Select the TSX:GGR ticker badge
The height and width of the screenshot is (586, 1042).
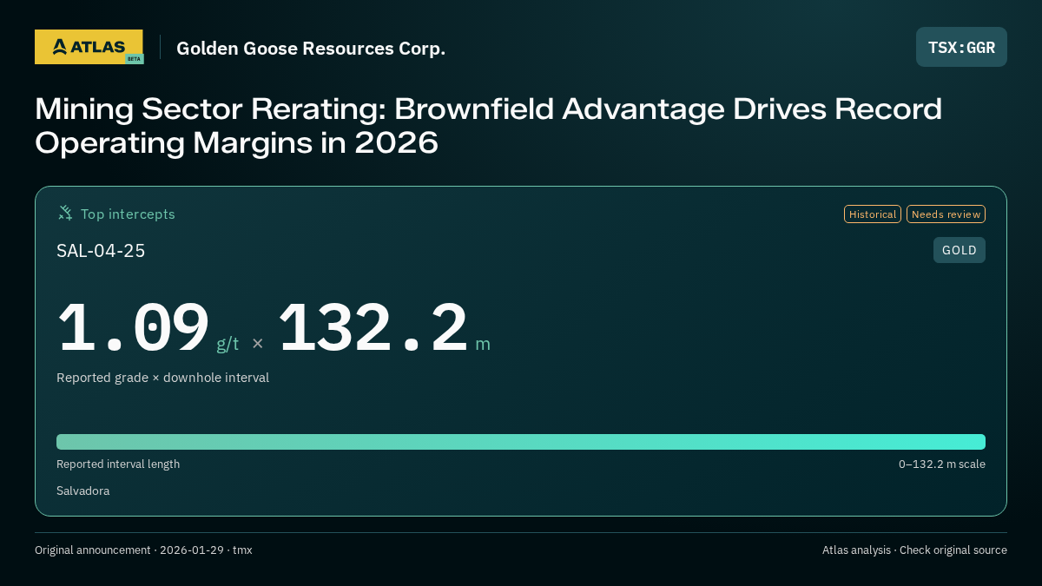pos(961,47)
